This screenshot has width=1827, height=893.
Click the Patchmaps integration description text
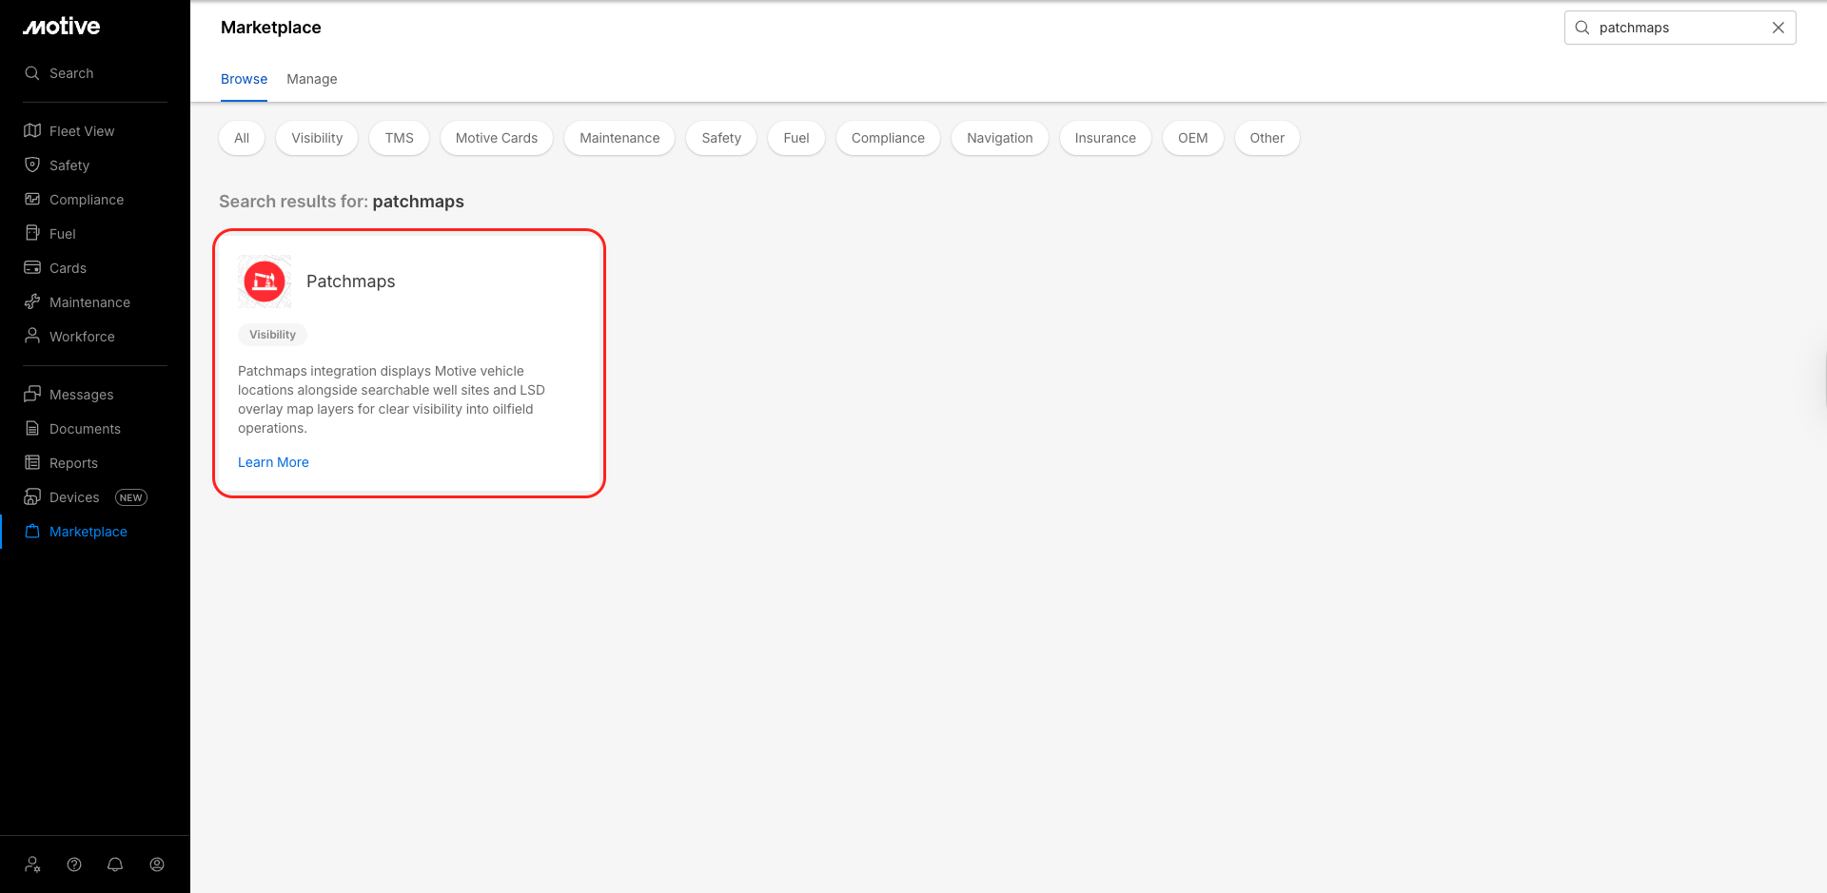point(391,399)
